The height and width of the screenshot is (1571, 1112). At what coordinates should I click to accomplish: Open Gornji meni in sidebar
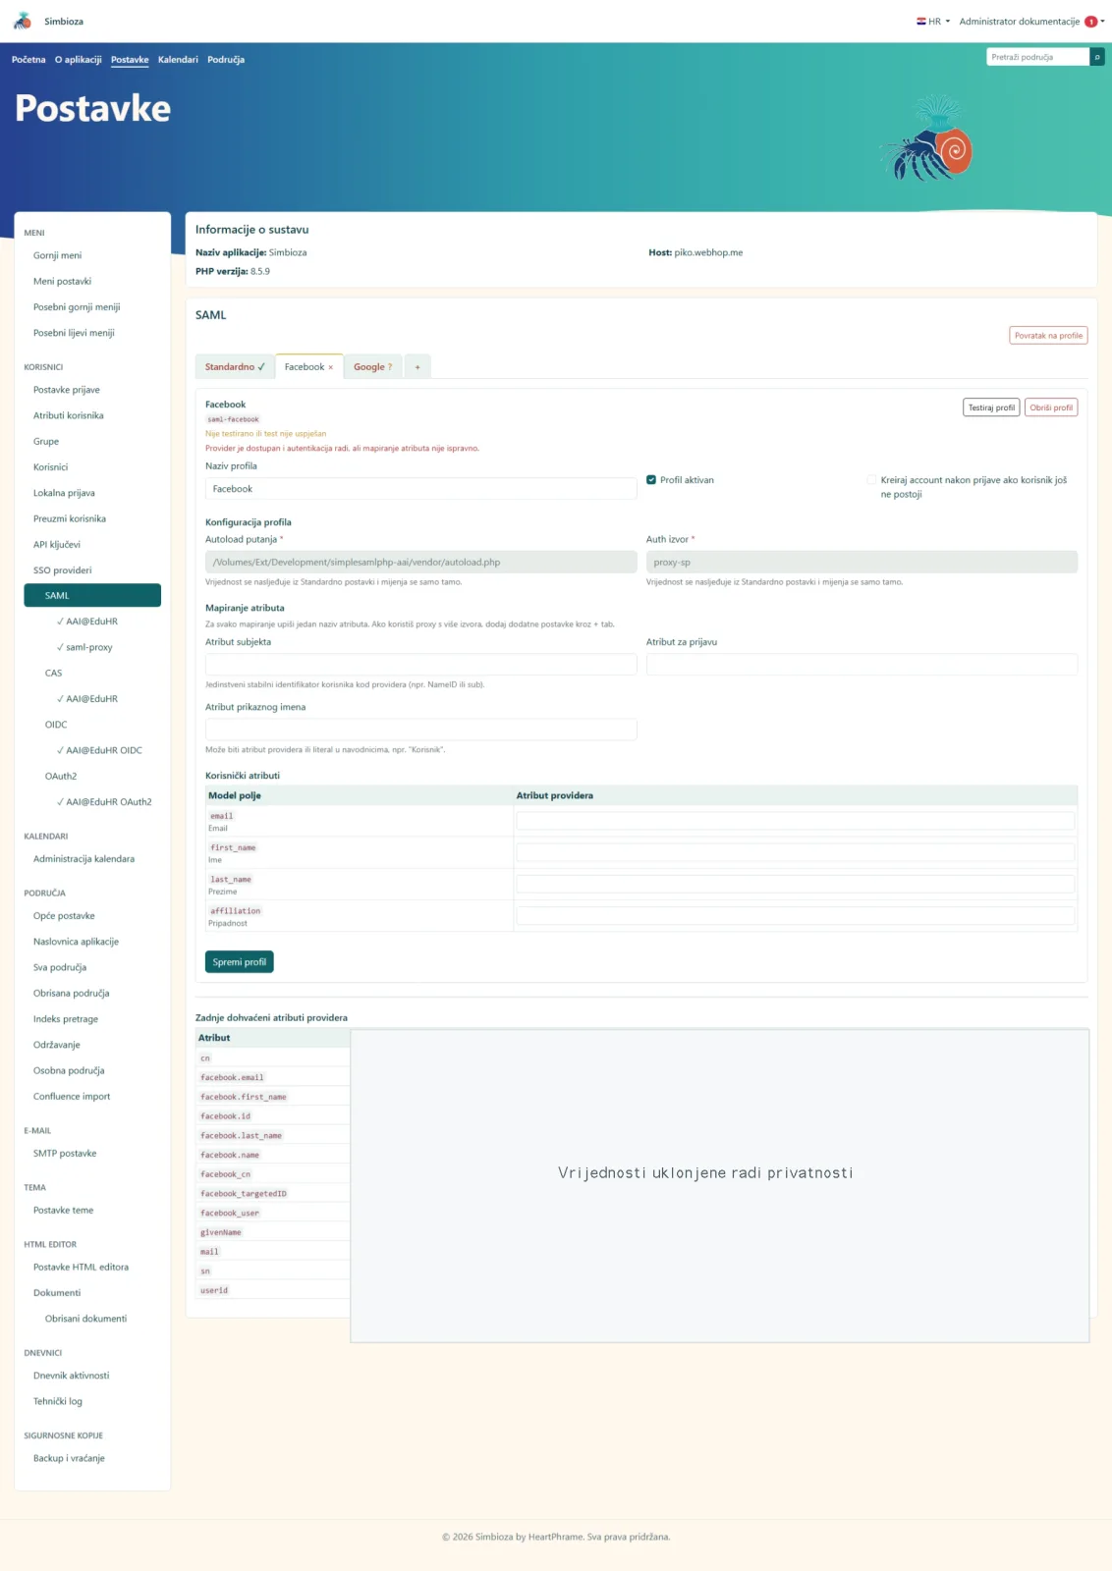[58, 255]
